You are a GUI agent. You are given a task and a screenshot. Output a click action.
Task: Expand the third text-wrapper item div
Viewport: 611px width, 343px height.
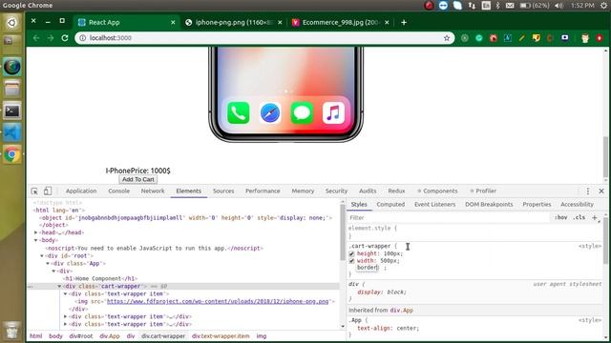pos(66,324)
